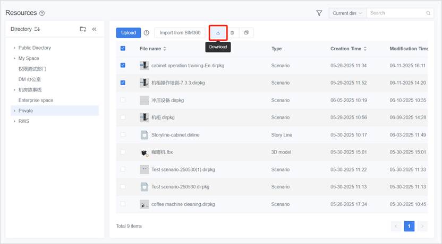This screenshot has height=244, width=442.
Task: Click the Directory sort order icon
Action: pos(37,29)
